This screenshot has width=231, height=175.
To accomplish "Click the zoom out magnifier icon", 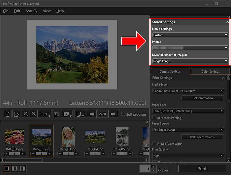I will [x=26, y=114].
